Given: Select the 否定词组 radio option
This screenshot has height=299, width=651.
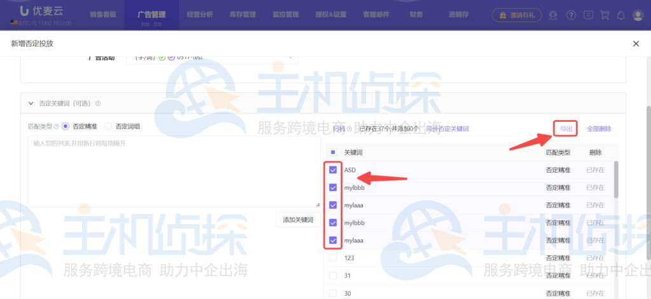Looking at the screenshot, I should (x=107, y=126).
